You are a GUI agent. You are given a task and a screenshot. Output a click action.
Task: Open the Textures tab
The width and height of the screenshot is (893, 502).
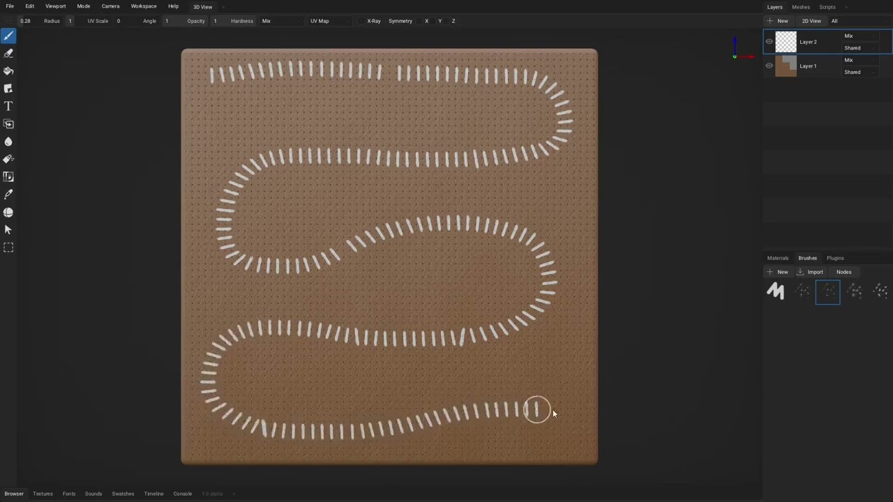pos(43,494)
